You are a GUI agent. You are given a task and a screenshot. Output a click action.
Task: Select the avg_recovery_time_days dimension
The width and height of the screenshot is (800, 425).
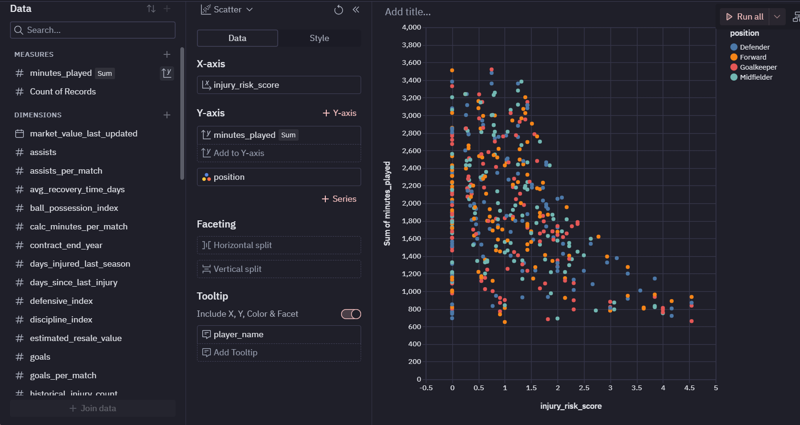pos(77,189)
